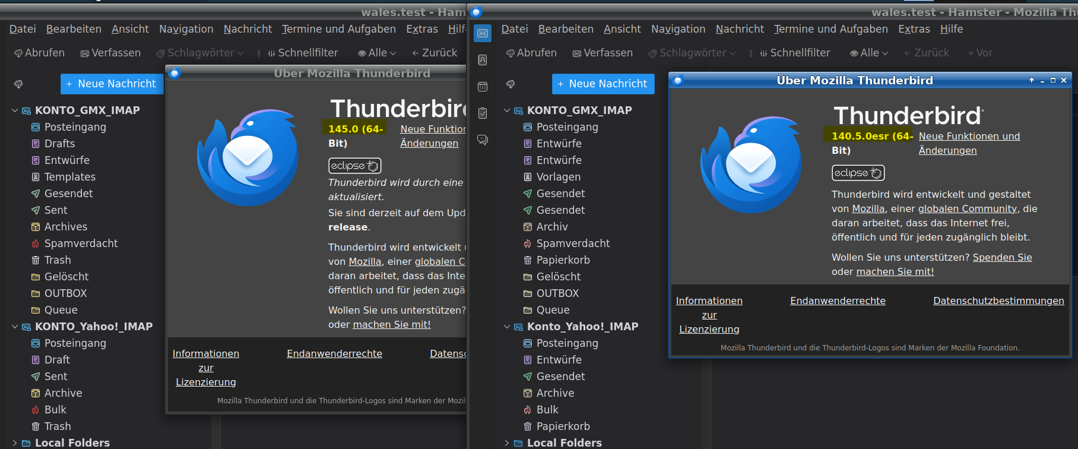
Task: Click Abrufen in the right window toolbar
Action: point(531,53)
